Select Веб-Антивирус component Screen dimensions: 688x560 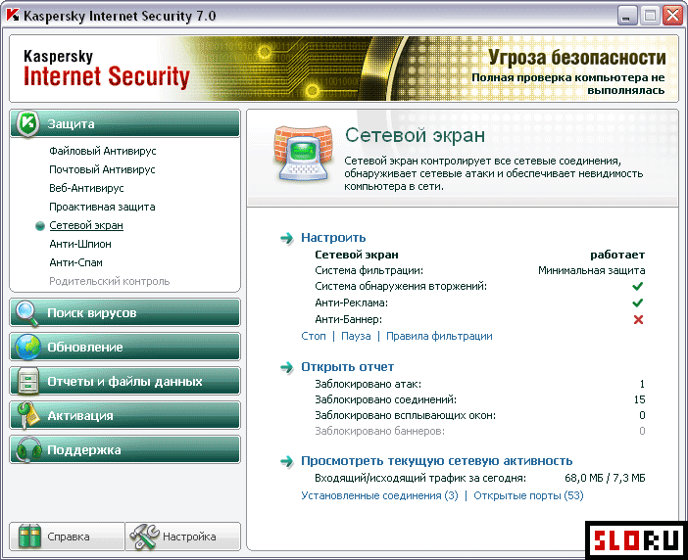(x=86, y=188)
